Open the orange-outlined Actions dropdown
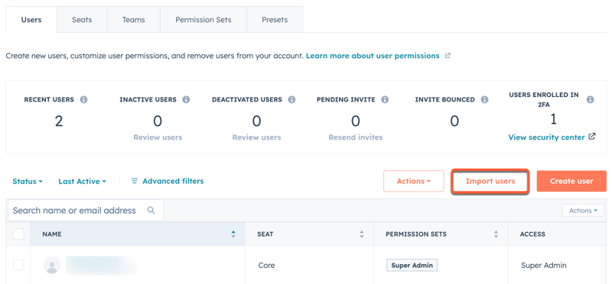 click(x=414, y=181)
